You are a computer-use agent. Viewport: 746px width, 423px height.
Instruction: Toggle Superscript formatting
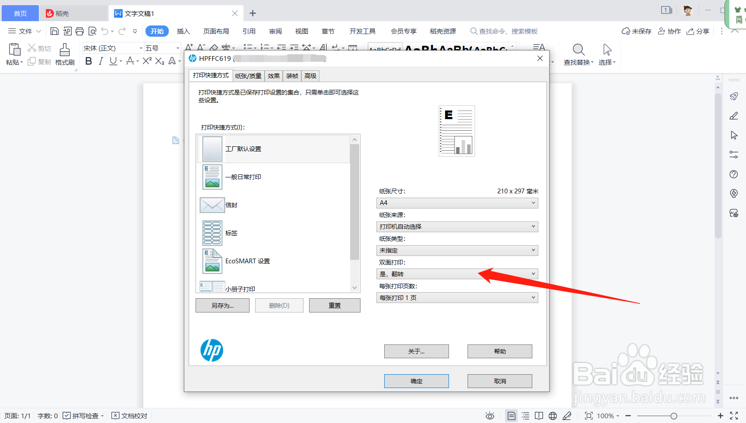click(147, 61)
